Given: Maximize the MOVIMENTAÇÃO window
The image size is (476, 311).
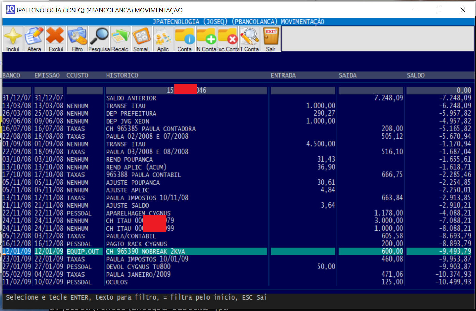Looking at the screenshot, I should click(x=439, y=10).
